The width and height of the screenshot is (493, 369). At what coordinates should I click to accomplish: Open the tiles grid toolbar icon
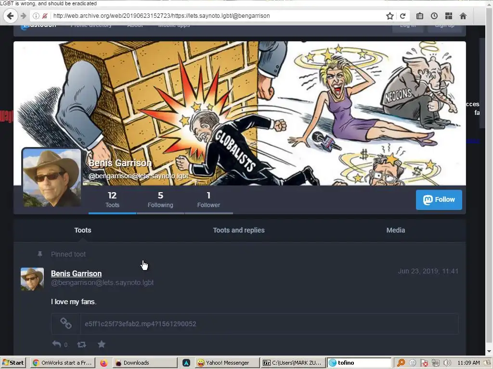449,16
